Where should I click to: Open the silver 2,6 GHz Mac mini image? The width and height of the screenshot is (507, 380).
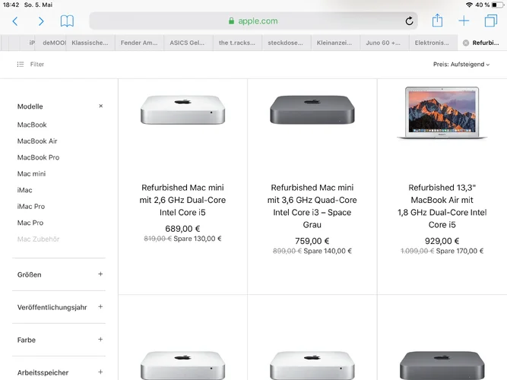182,109
